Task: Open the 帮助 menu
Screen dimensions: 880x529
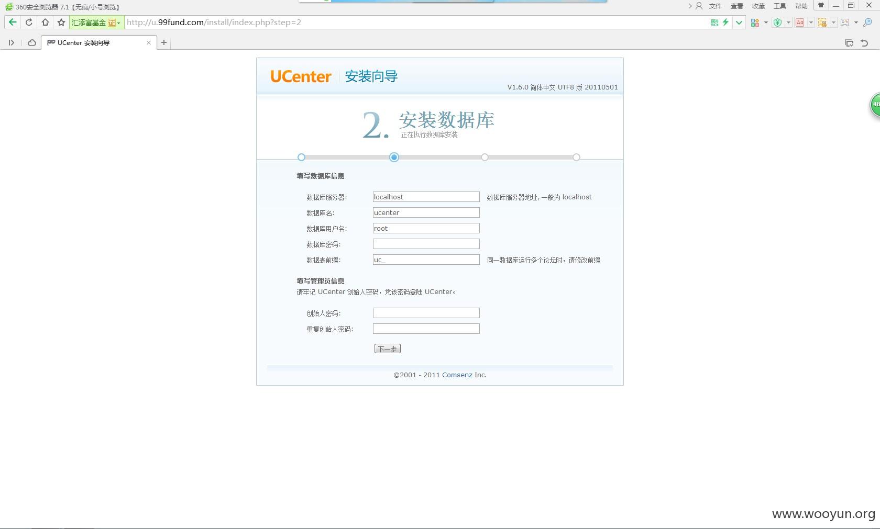Action: coord(801,6)
